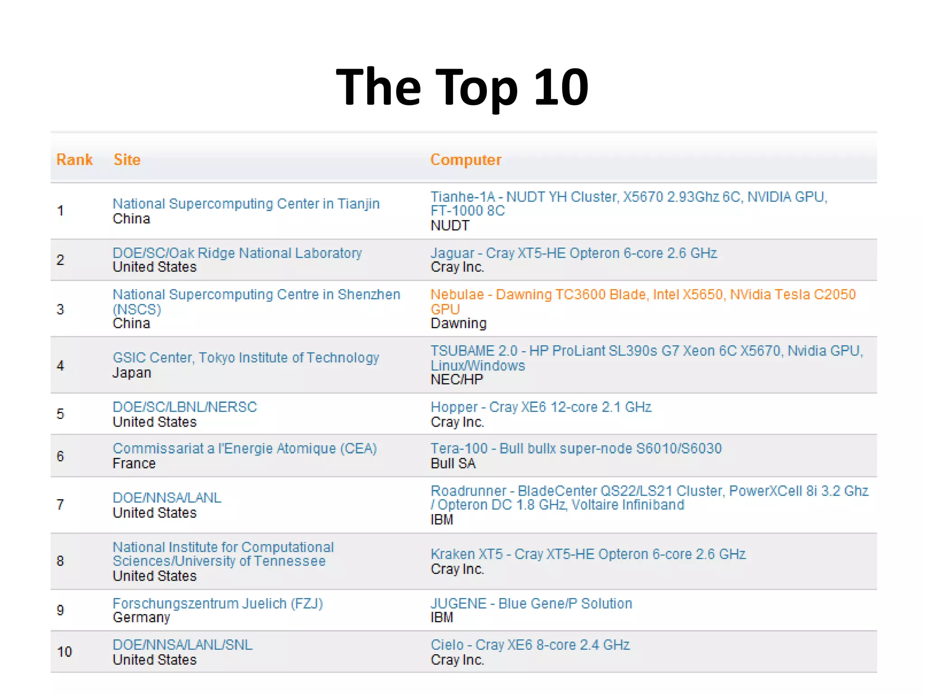Select Cray Inc. under Kraken XT5
925x694 pixels.
[457, 569]
